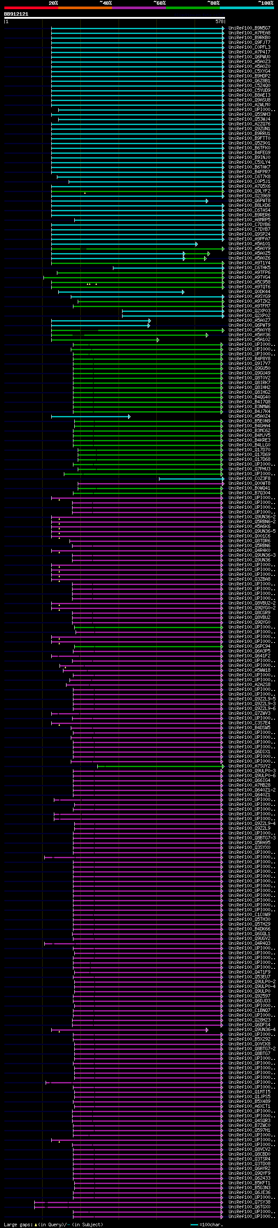Image resolution: width=278 pixels, height=1228 pixels.
Task: Select the UniRef100_B4FEG9 label
Action: (x=249, y=152)
